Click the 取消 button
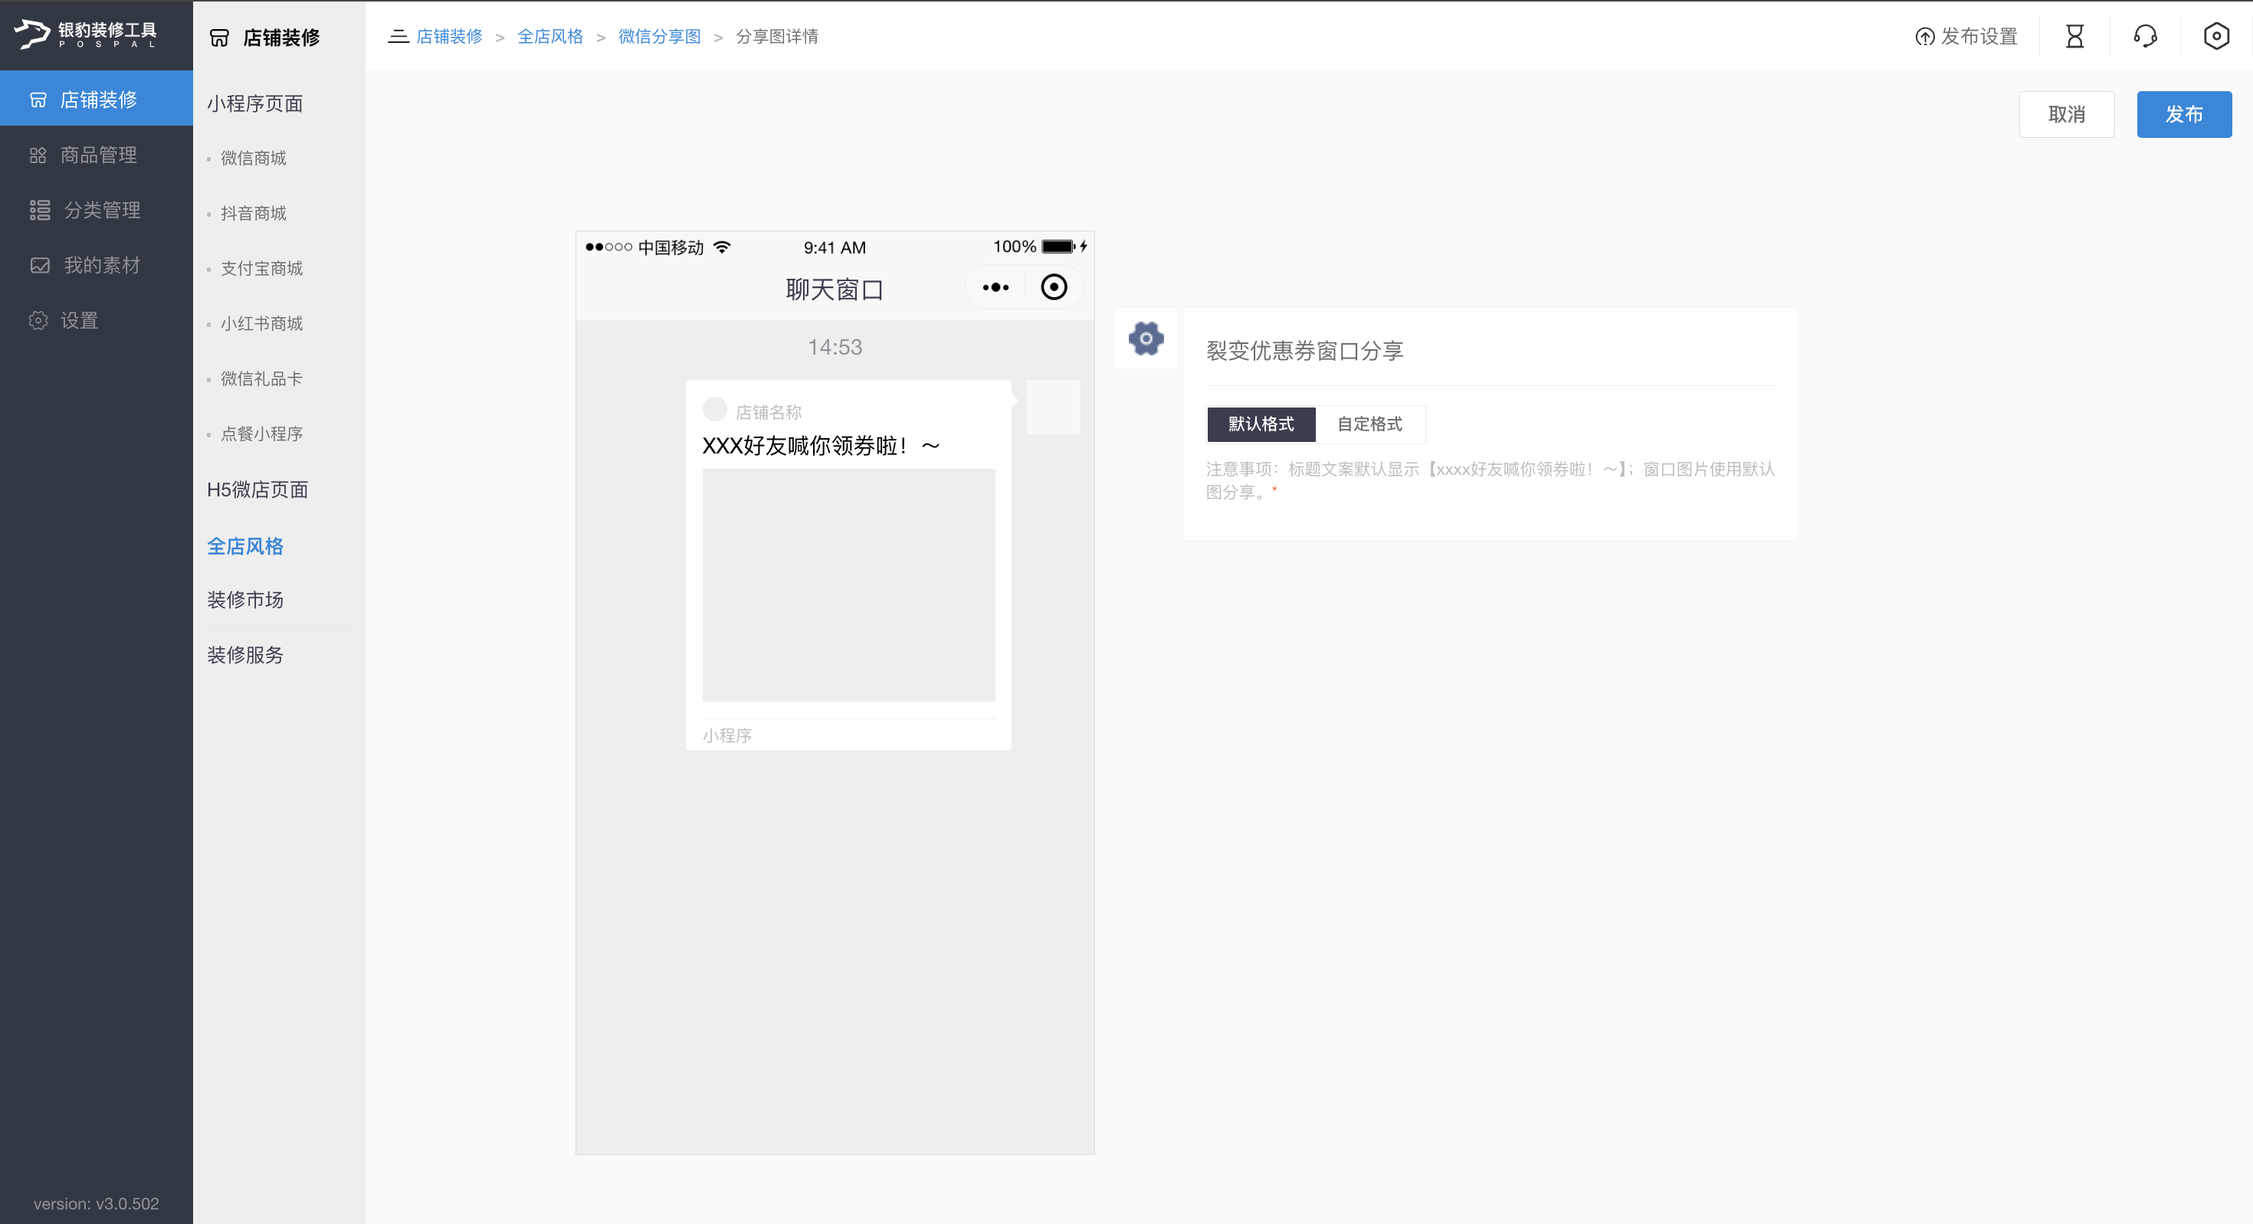 [x=2067, y=115]
